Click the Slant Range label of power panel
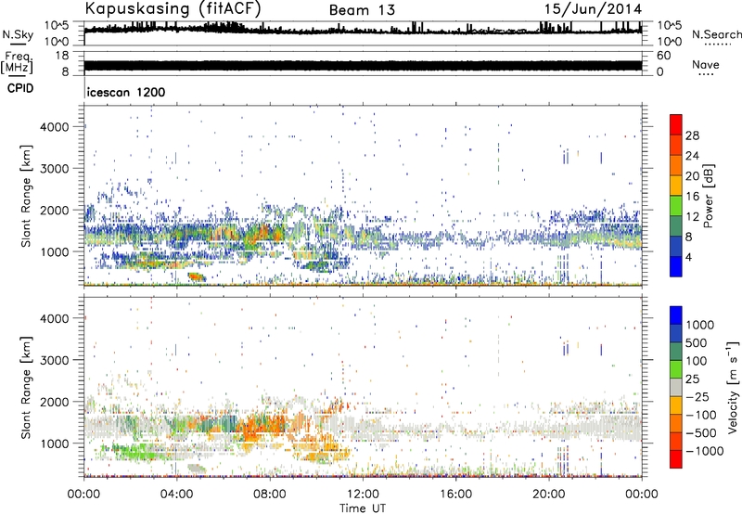Viewport: 742px width, 514px height. (x=27, y=196)
